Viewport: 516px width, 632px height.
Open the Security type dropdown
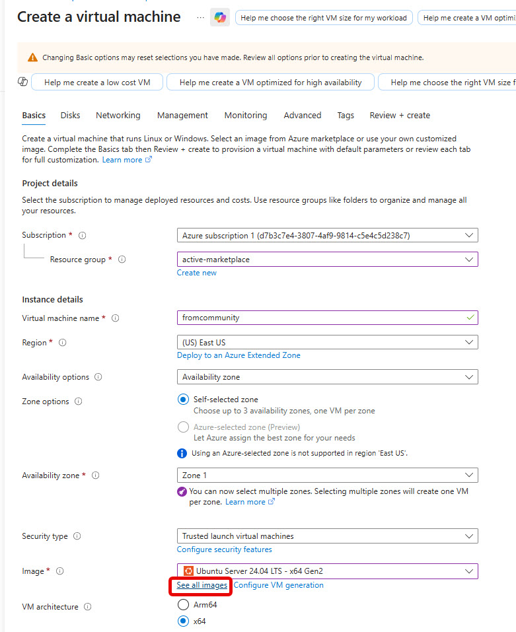327,536
